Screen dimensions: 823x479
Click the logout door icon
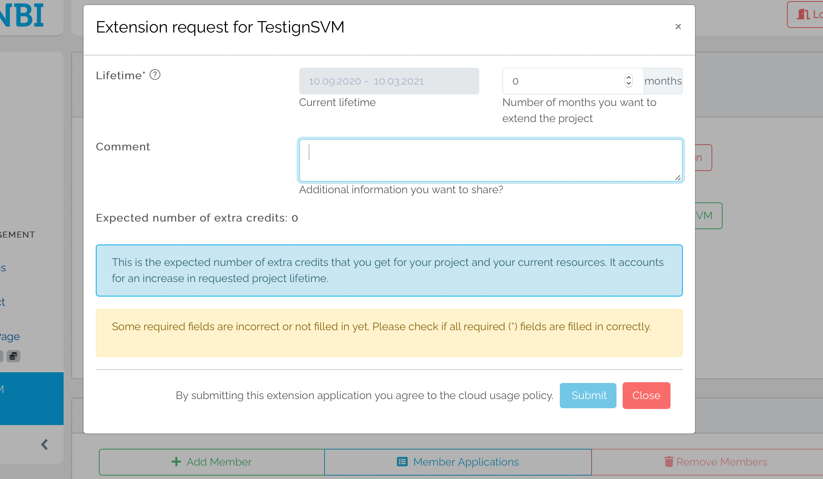[x=803, y=15]
